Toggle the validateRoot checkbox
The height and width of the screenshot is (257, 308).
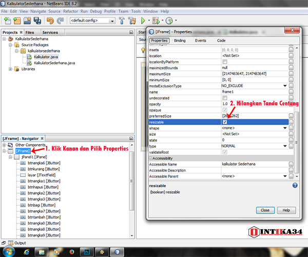(225, 152)
